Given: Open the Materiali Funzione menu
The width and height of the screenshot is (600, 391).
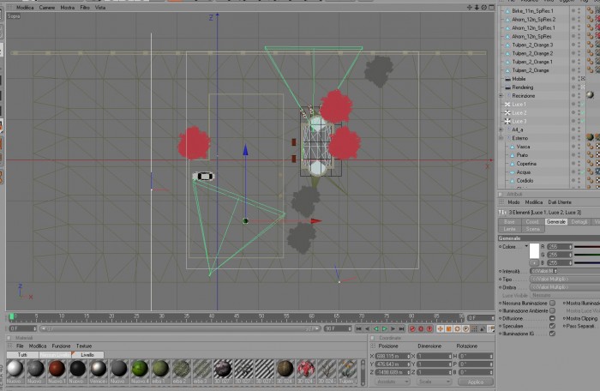Looking at the screenshot, I should coord(61,346).
